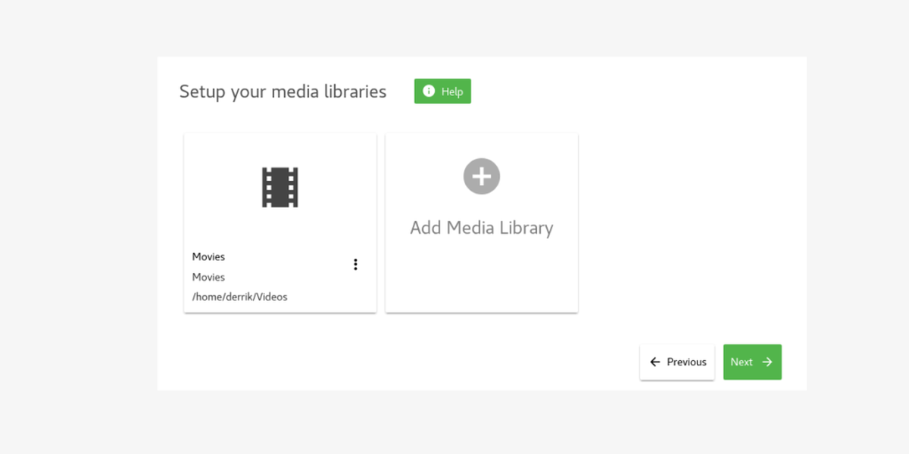
Task: Continue with the green Next button text
Action: (x=742, y=362)
